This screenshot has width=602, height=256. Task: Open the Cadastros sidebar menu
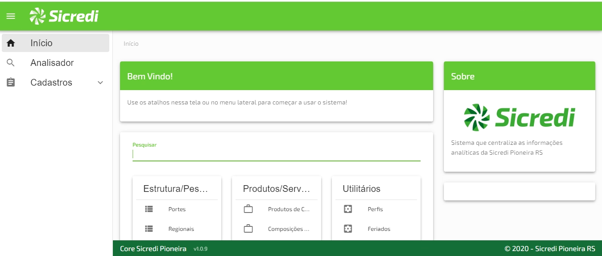coord(56,82)
